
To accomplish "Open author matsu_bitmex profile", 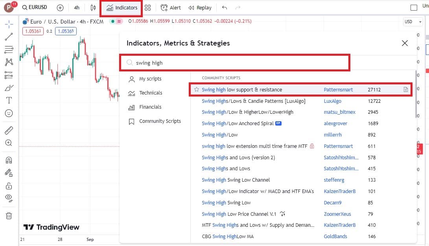I will click(x=339, y=112).
